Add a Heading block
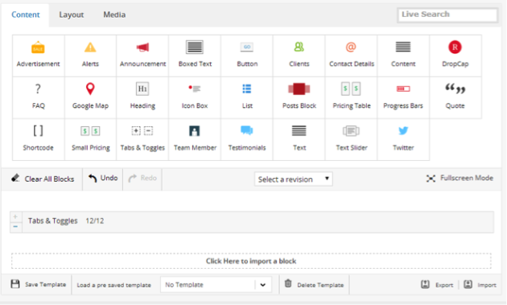Viewport: 507px width, 305px height. pyautogui.click(x=142, y=97)
